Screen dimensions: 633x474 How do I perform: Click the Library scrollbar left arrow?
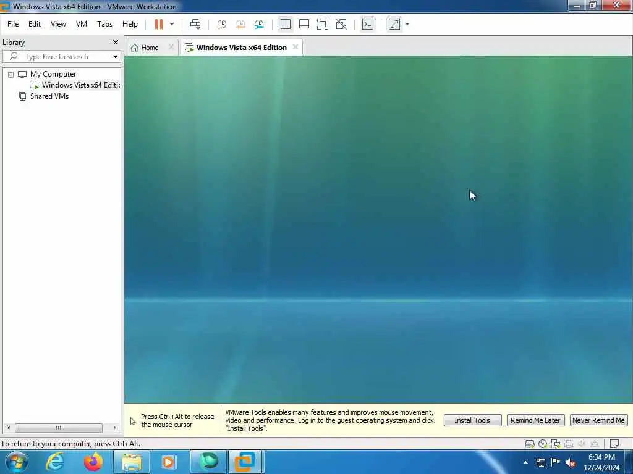[9, 428]
